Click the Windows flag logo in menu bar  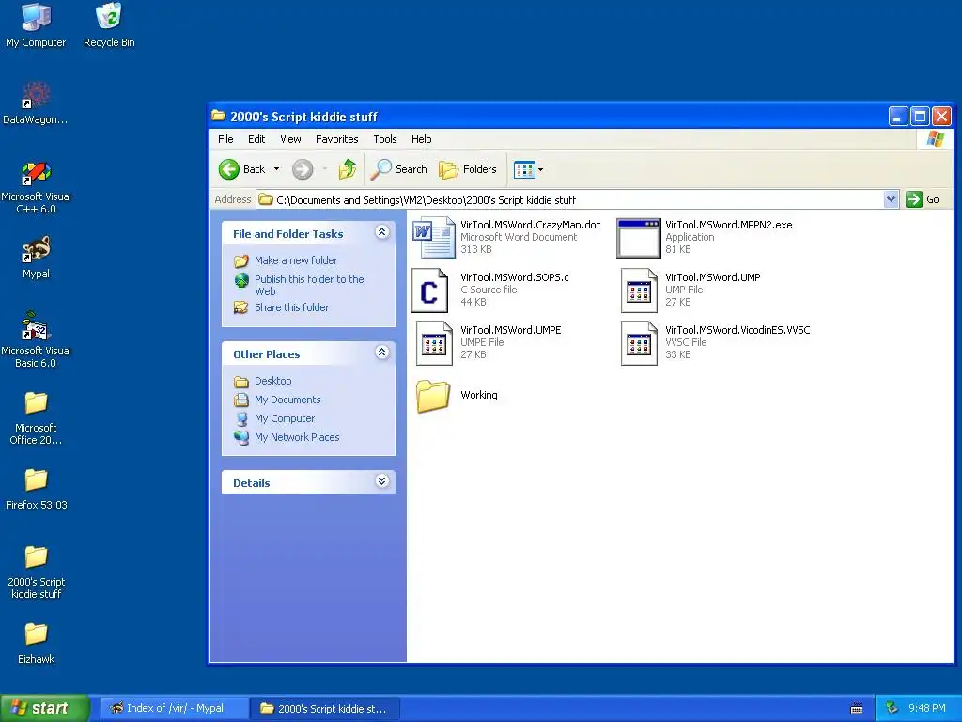tap(935, 139)
